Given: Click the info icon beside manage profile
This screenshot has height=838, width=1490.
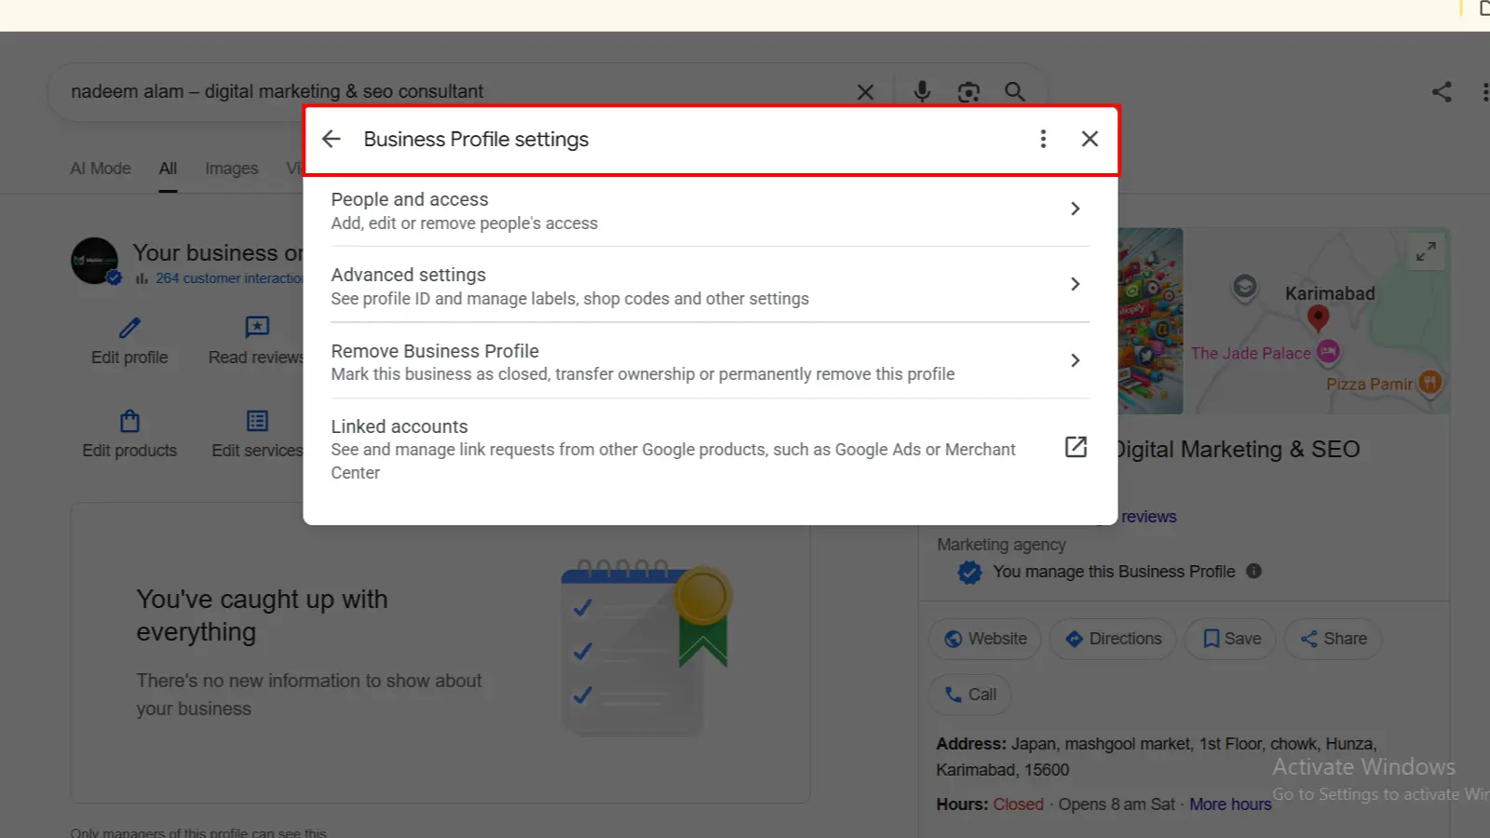Looking at the screenshot, I should pos(1254,571).
